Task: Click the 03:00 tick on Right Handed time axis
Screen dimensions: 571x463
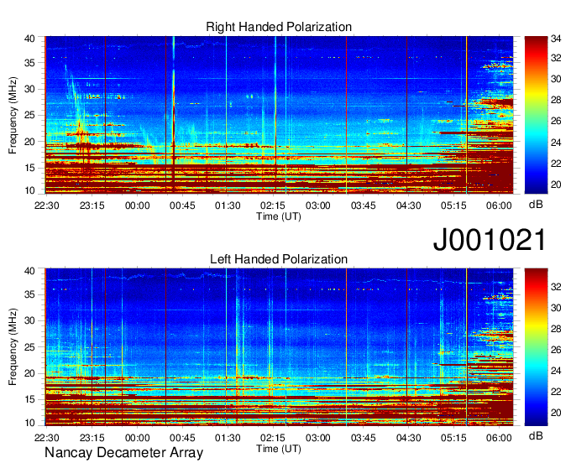Action: click(318, 205)
